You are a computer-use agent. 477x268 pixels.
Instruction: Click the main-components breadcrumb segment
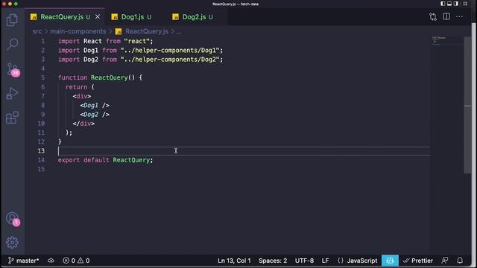click(x=78, y=31)
